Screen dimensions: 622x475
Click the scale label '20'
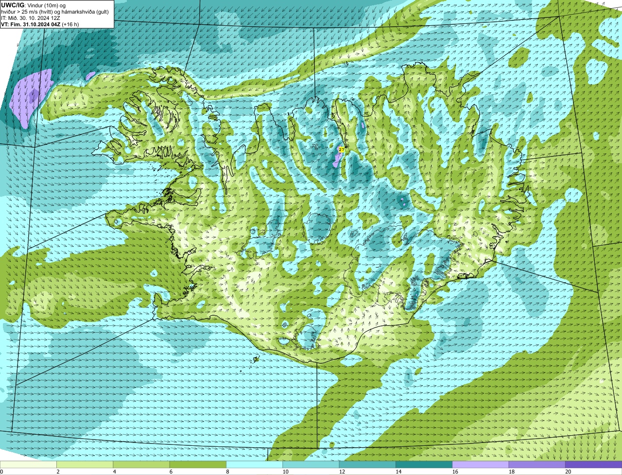click(568, 472)
